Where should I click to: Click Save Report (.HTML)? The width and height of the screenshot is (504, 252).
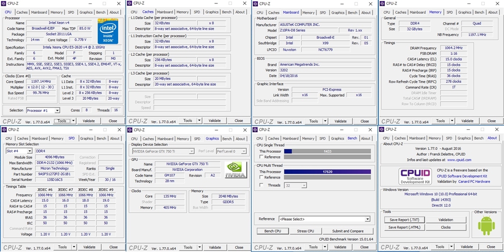(x=405, y=227)
